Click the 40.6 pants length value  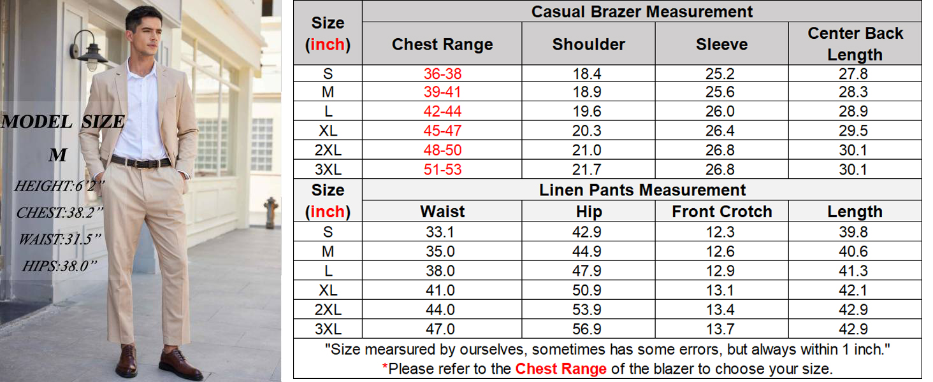853,251
